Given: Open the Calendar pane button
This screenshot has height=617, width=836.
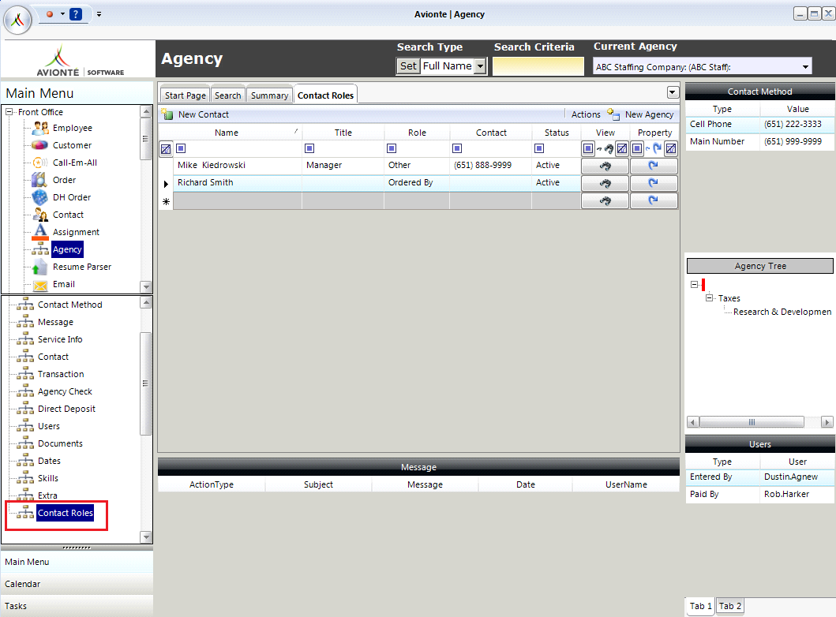Looking at the screenshot, I should point(77,584).
